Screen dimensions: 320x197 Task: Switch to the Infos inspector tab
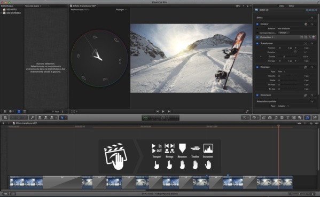[291, 6]
